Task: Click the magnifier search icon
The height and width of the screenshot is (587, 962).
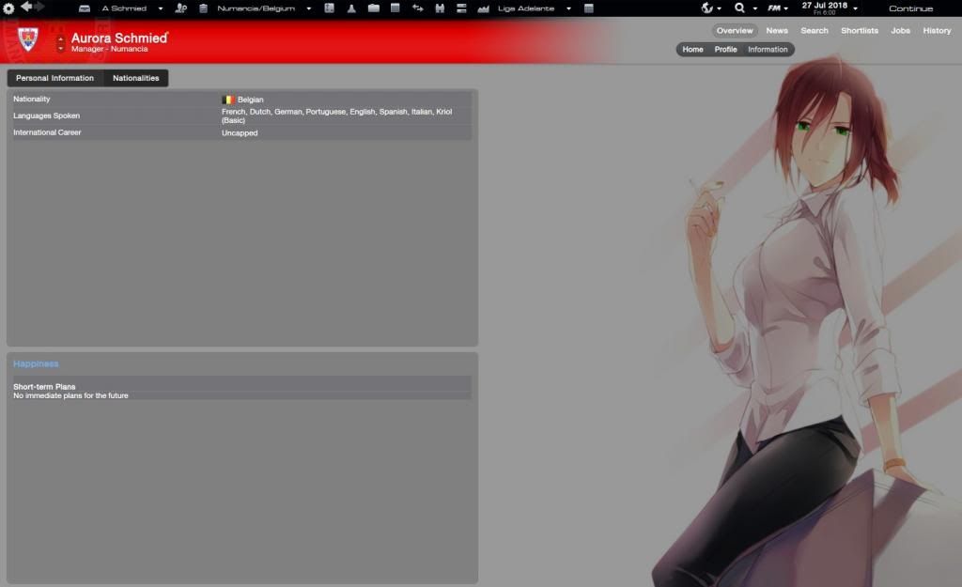Action: tap(739, 8)
